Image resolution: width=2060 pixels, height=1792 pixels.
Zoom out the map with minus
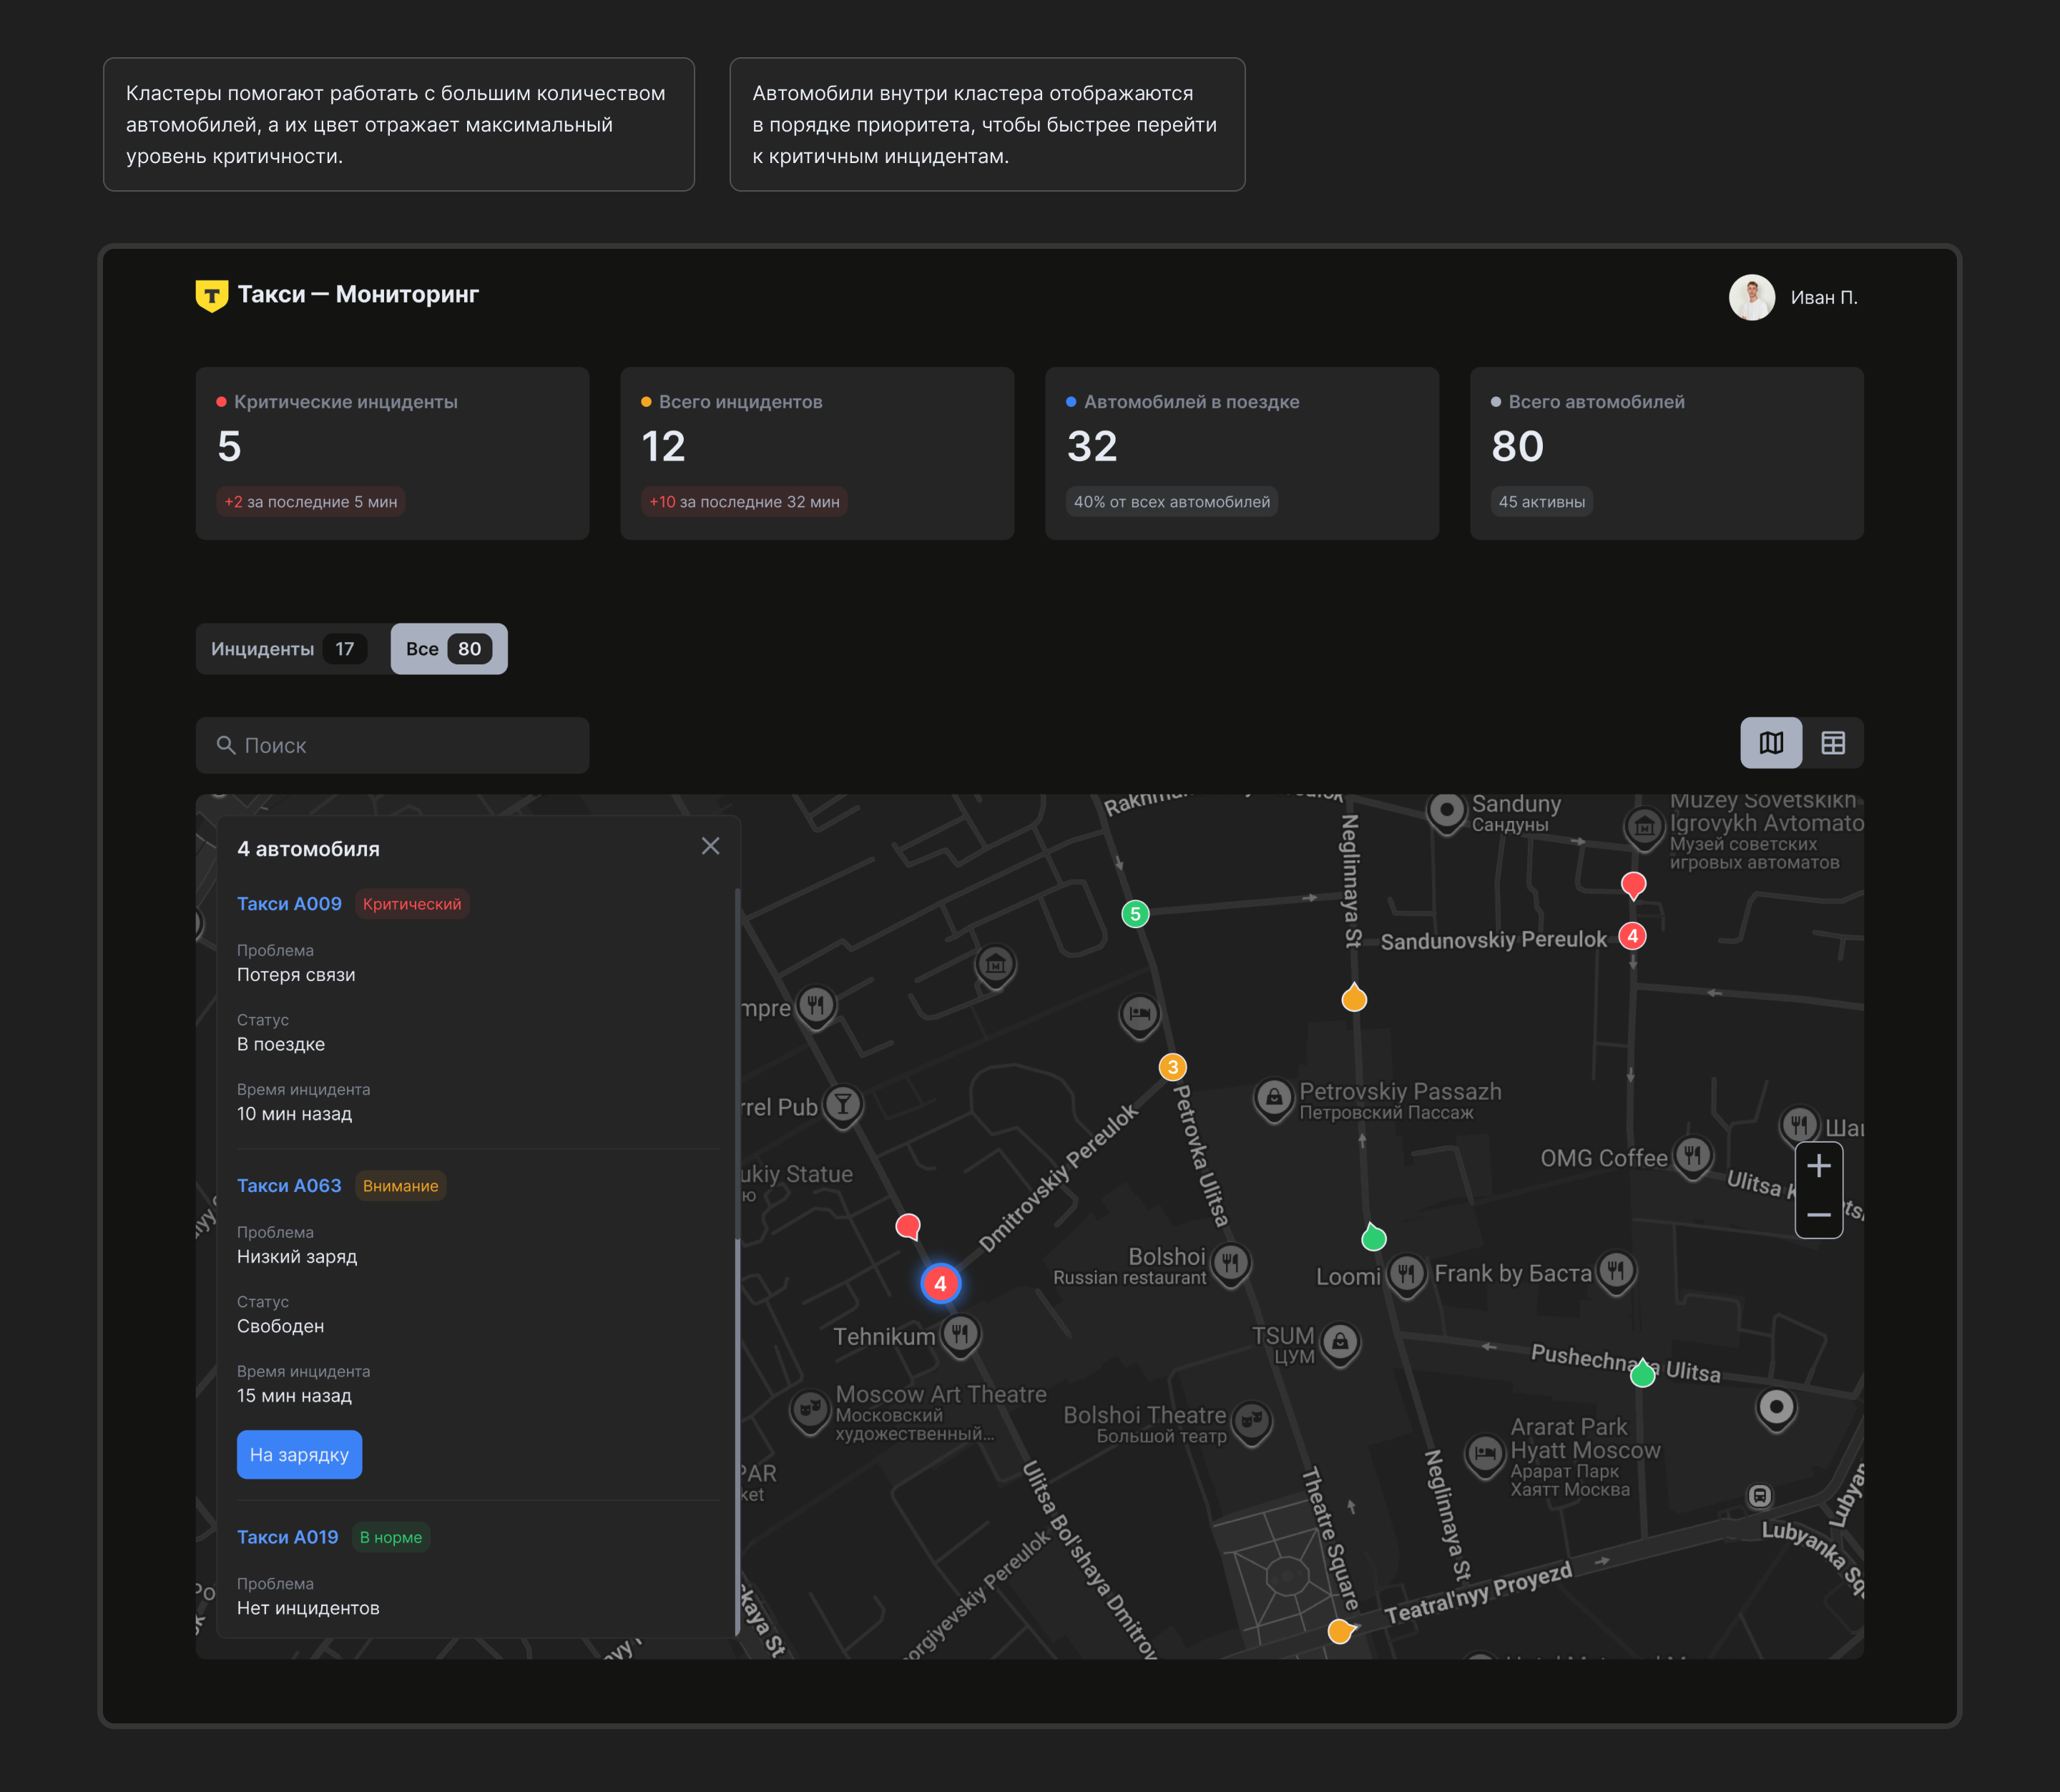pyautogui.click(x=1819, y=1215)
